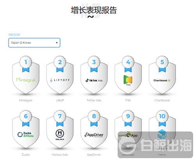Click the seedApp logo
Viewport: 195px width, 160px height.
tap(128, 135)
